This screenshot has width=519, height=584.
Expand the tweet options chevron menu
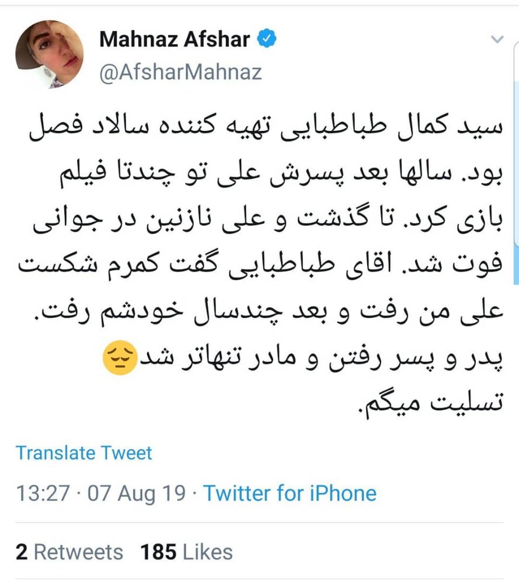[x=497, y=40]
